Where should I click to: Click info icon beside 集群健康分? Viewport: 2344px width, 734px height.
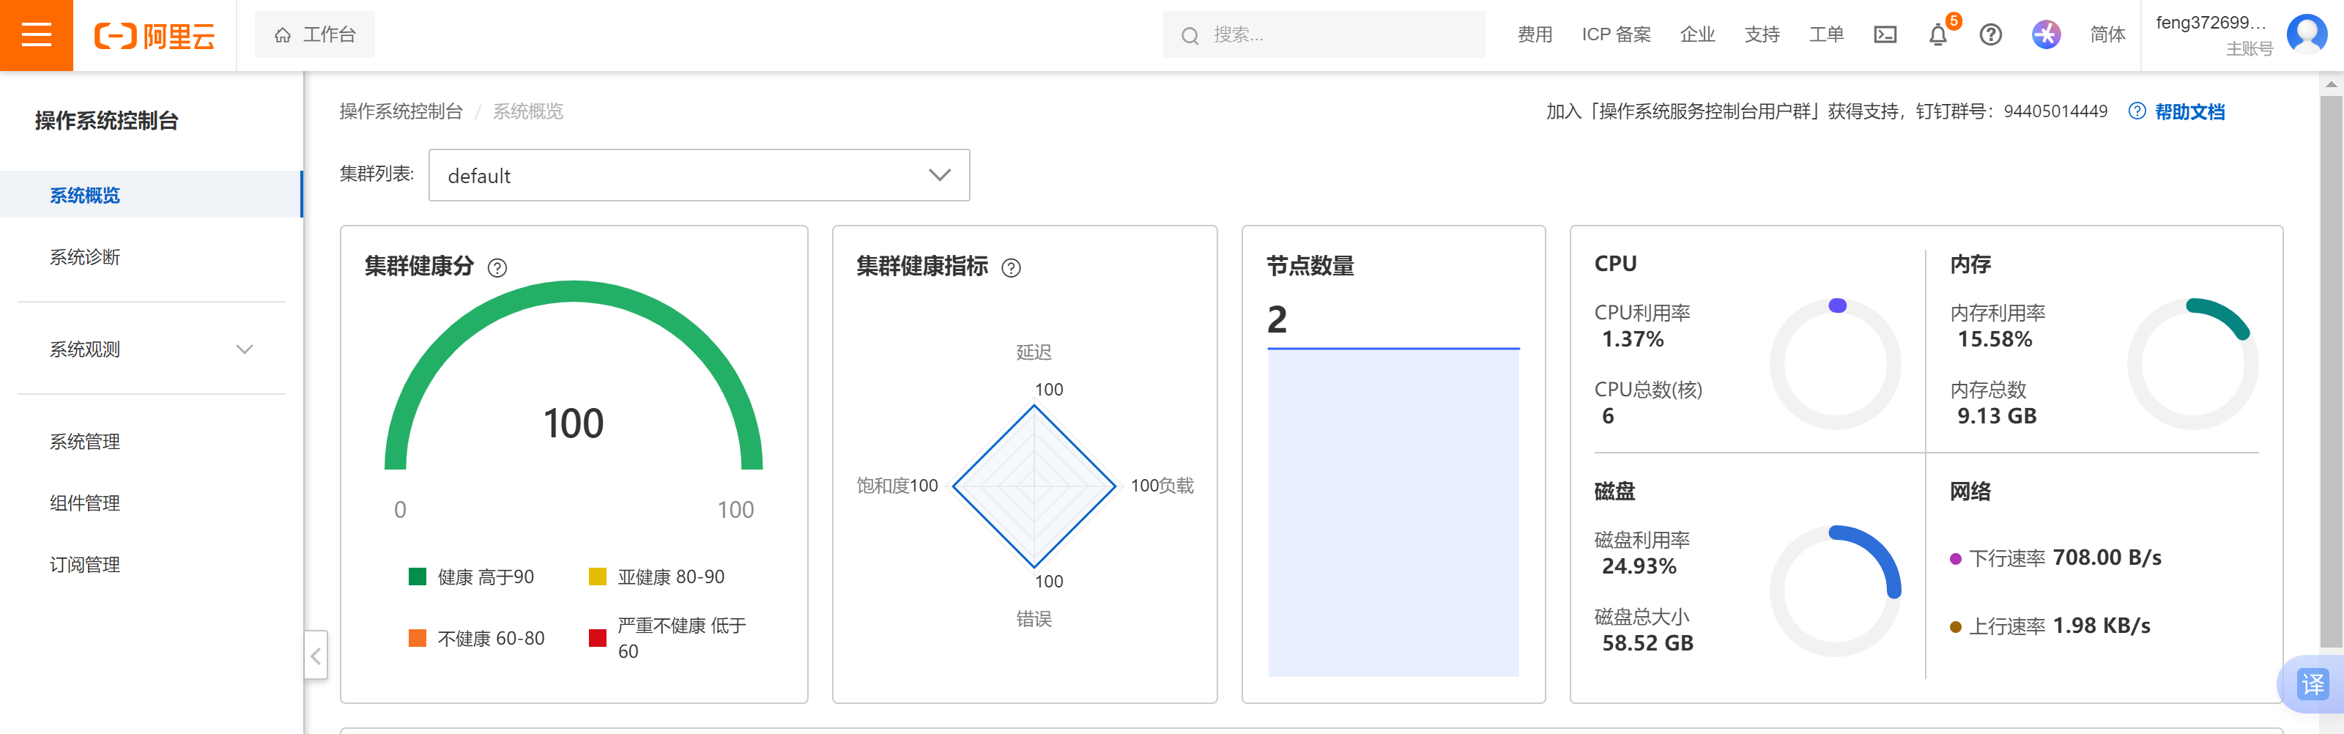click(x=497, y=267)
